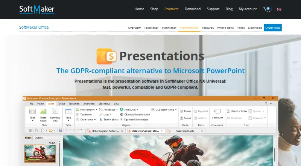Select the Slides panel tab
Image resolution: width=301 pixels, height=166 pixels.
click(28, 138)
